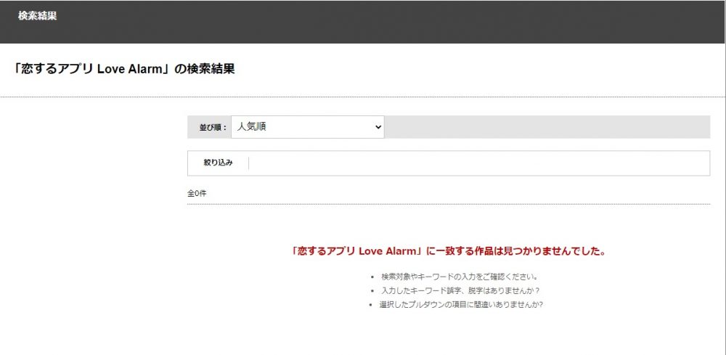Click the red 見つかりませんでした no-match message
Image resolution: width=726 pixels, height=355 pixels.
[449, 251]
